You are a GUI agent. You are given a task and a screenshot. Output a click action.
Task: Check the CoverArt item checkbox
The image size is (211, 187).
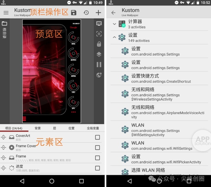[97, 137]
